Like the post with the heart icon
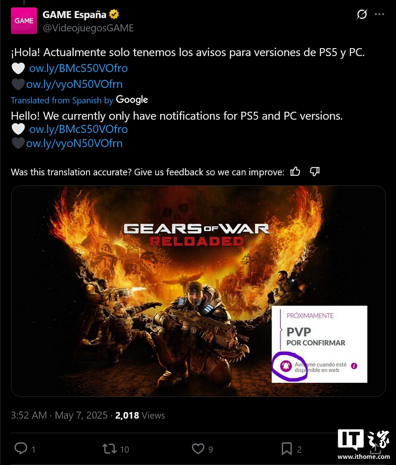The width and height of the screenshot is (396, 465). tap(198, 449)
